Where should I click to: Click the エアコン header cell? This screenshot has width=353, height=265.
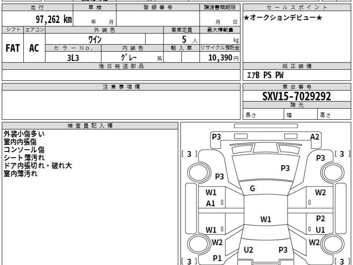pyautogui.click(x=34, y=30)
